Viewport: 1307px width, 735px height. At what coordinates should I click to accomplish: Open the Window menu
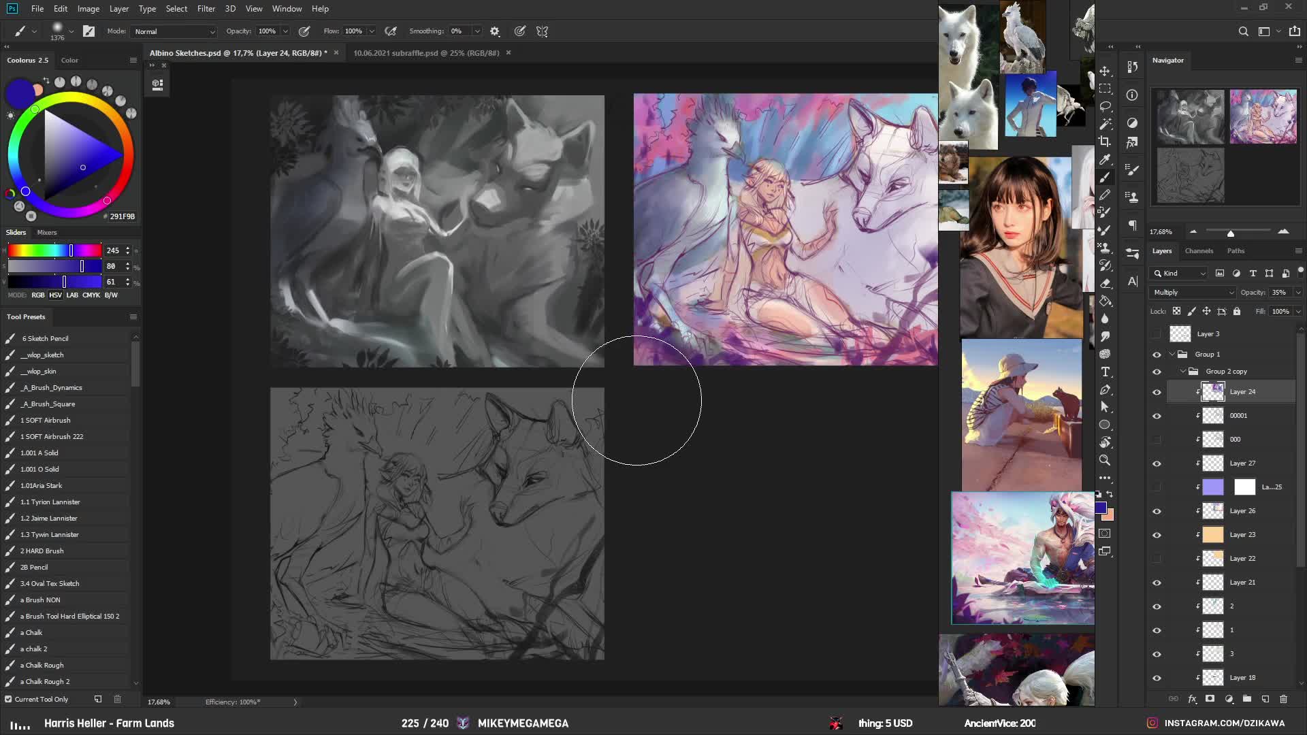coord(287,9)
